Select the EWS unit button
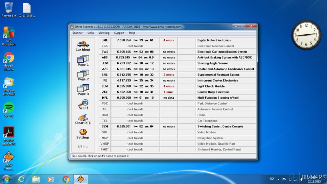 tap(105, 52)
